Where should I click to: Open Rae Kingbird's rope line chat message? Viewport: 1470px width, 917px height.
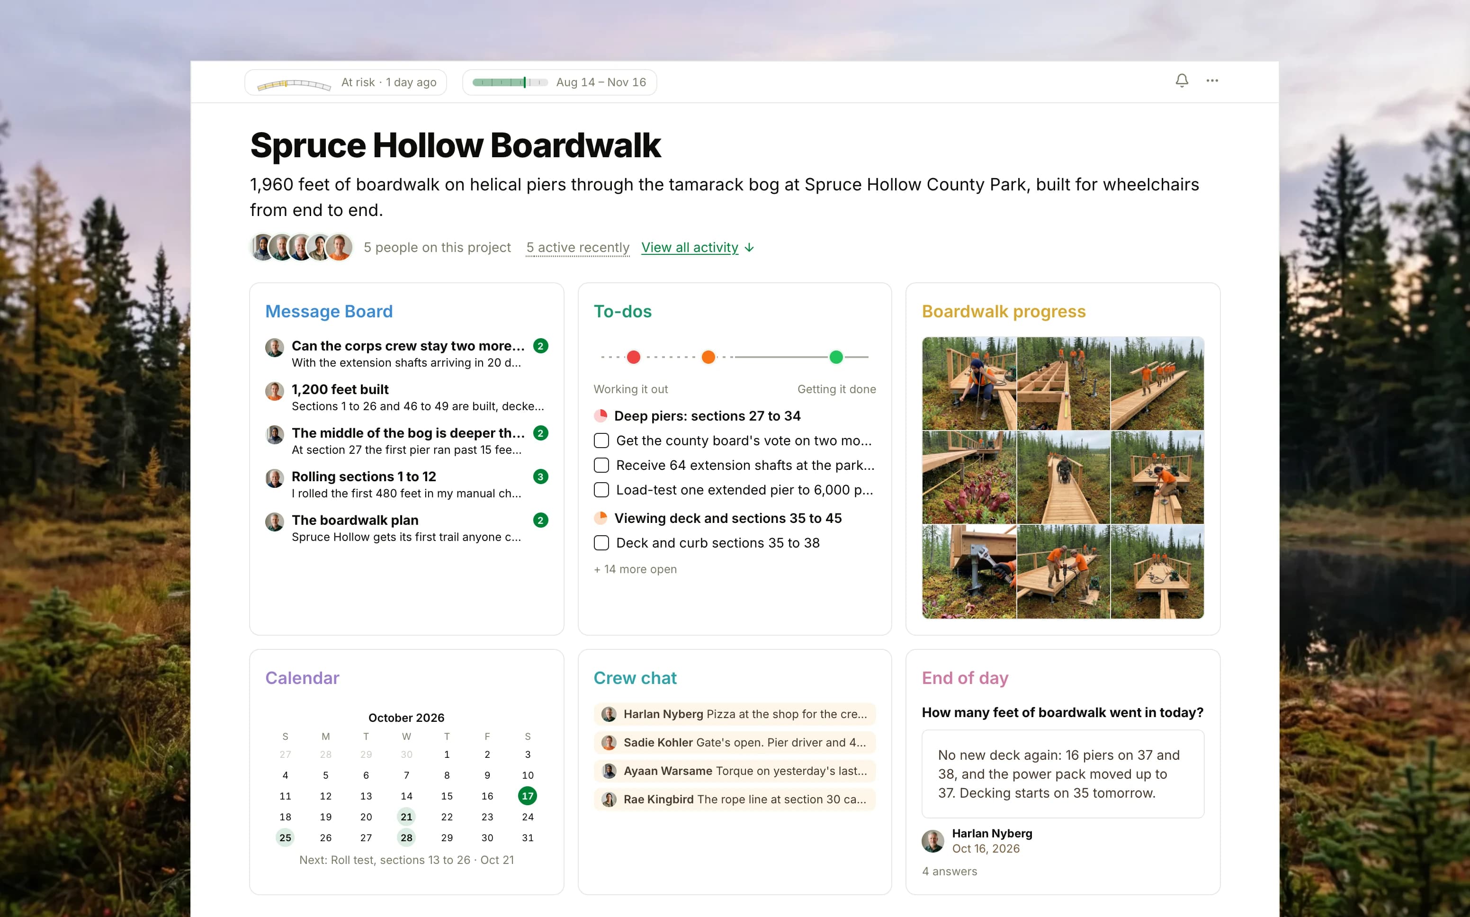point(735,800)
